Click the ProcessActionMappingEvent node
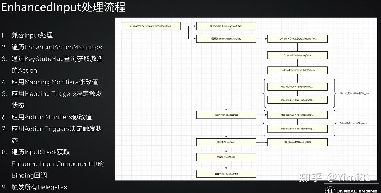Viewport: 381px width, 193px height. tap(297, 55)
